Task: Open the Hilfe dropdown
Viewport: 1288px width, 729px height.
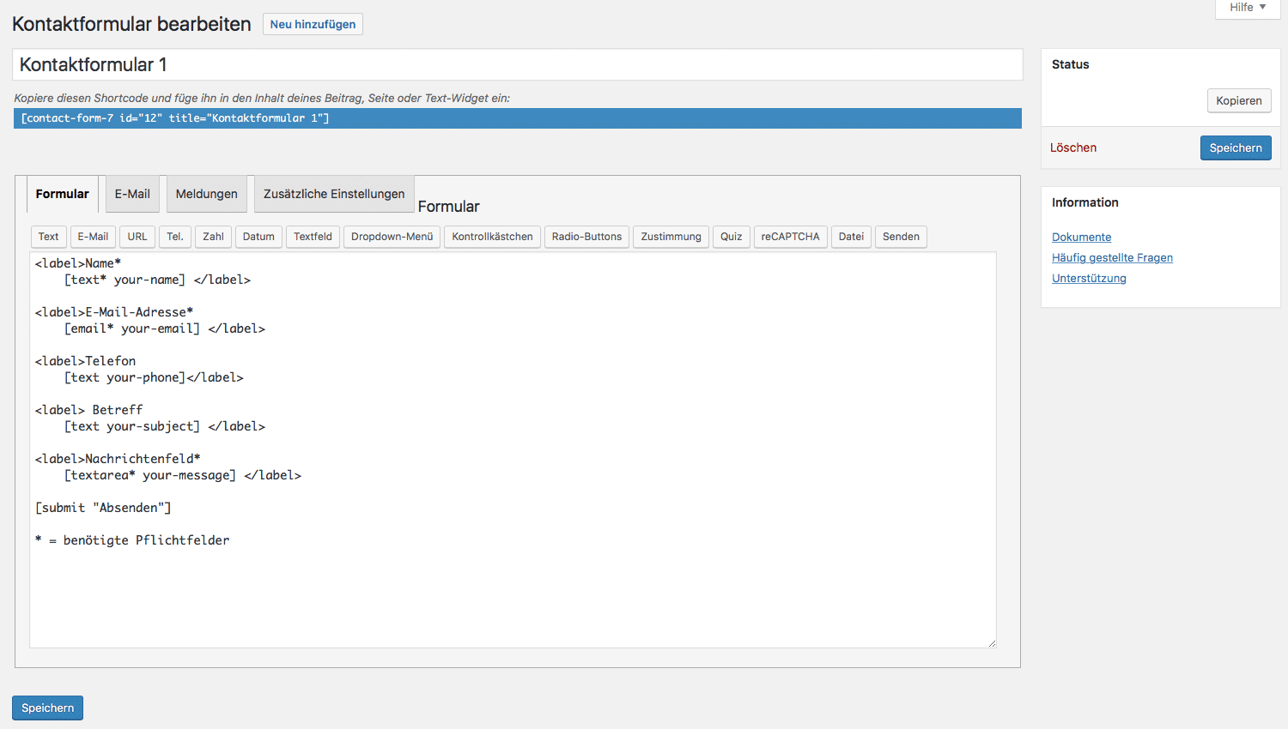Action: tap(1247, 8)
